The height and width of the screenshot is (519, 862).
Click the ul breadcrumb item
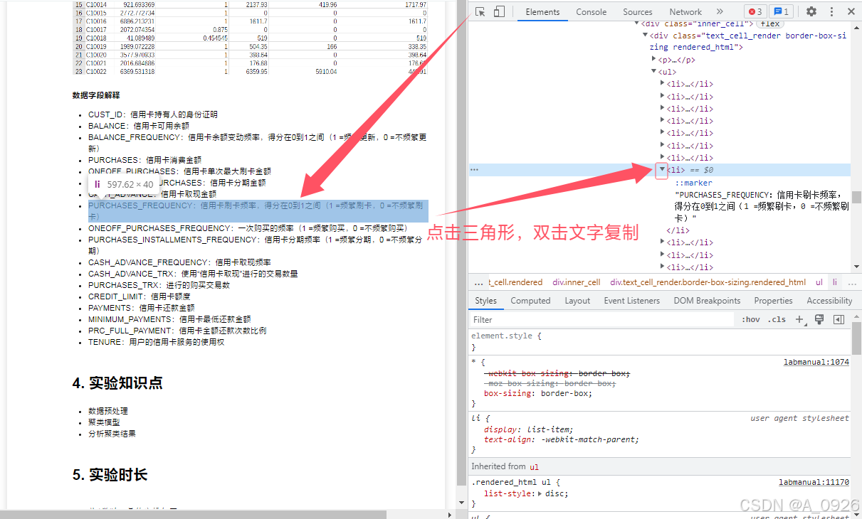819,282
